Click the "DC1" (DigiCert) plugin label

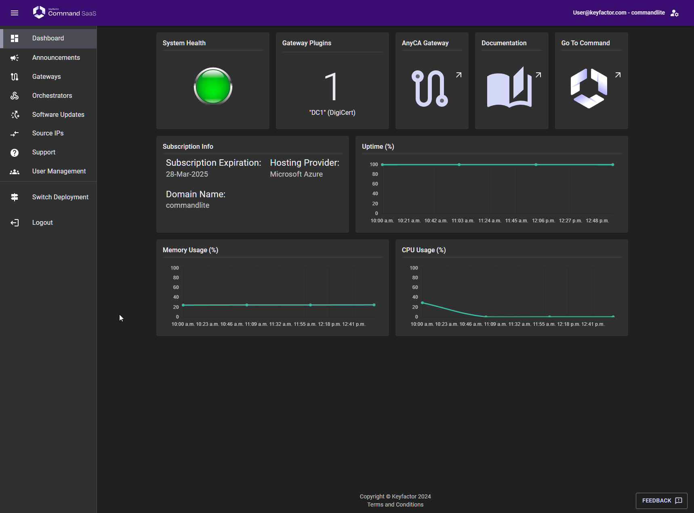pos(332,113)
